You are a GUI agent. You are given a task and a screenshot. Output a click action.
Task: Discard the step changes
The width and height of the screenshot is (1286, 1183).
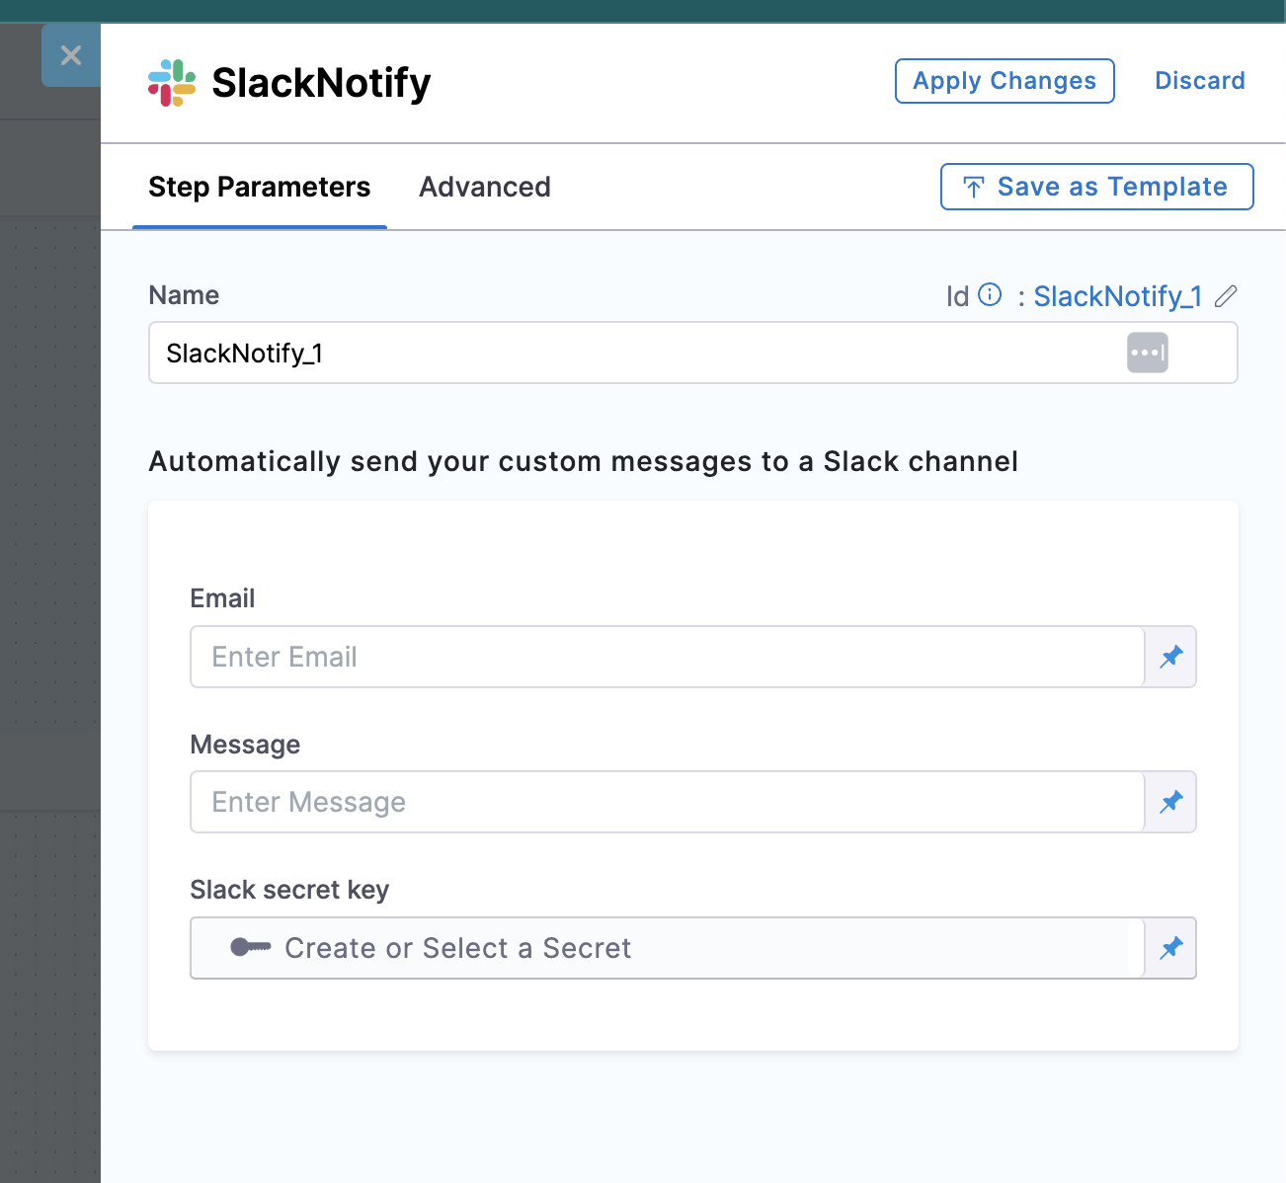tap(1199, 81)
